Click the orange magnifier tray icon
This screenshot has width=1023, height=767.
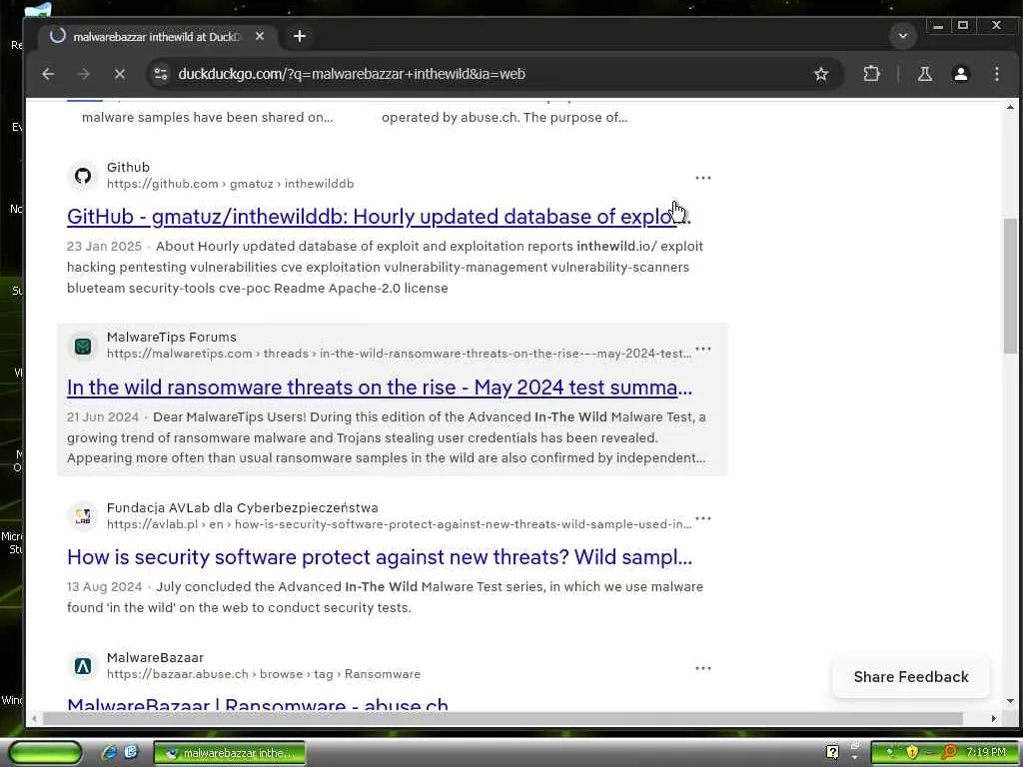[950, 752]
